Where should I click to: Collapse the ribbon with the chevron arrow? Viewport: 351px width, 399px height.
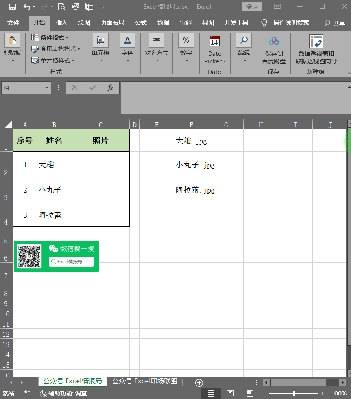[x=349, y=73]
